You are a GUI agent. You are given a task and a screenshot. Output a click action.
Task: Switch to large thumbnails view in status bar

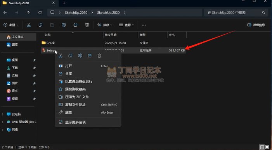point(267,147)
